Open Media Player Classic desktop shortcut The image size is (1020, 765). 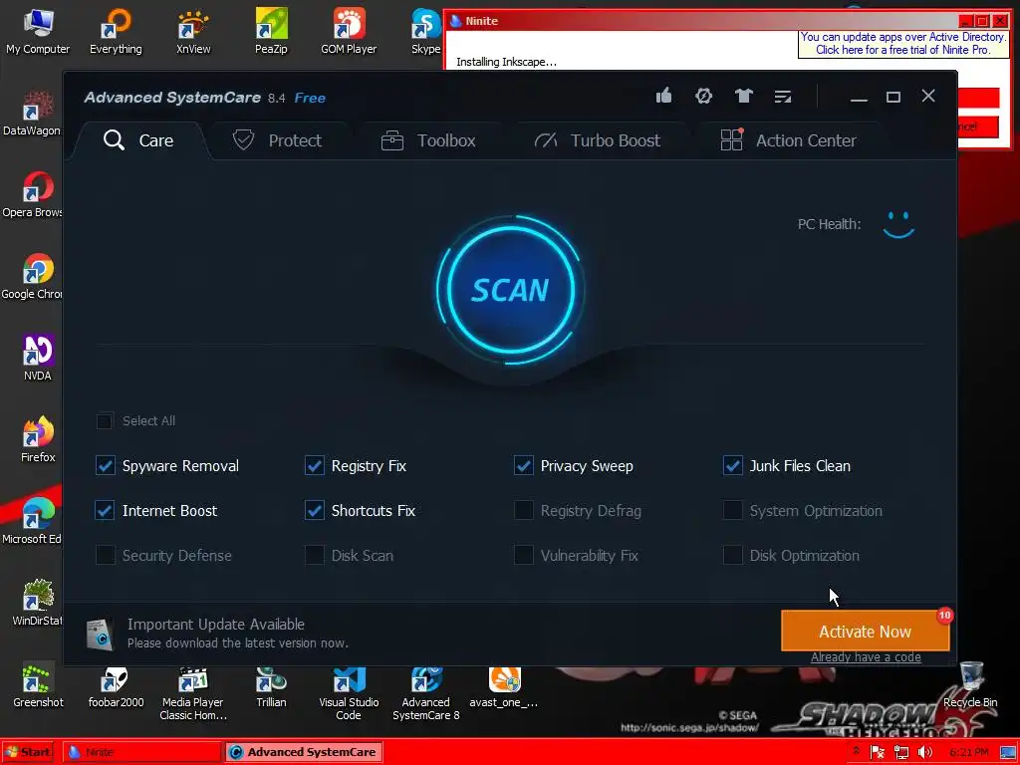tap(193, 694)
